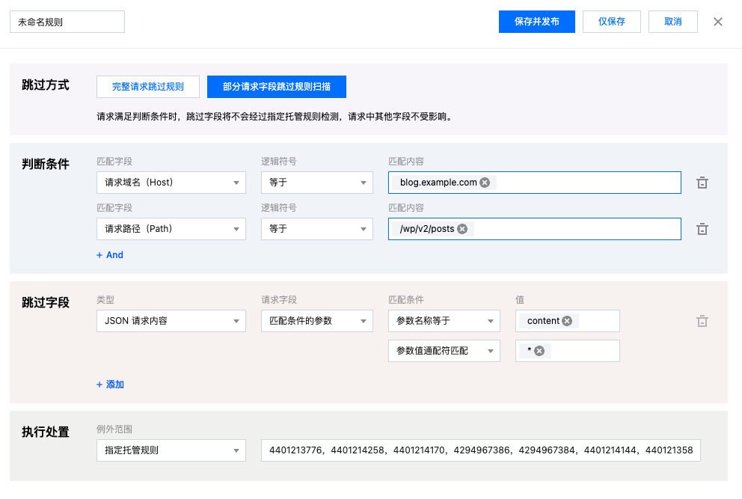Screen dimensions: 742x499
Task: Delete the Path condition row
Action: 702,229
